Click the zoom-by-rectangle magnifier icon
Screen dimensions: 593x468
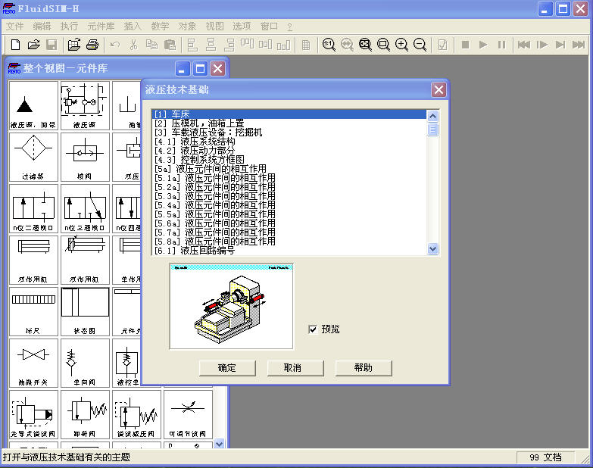(x=383, y=45)
